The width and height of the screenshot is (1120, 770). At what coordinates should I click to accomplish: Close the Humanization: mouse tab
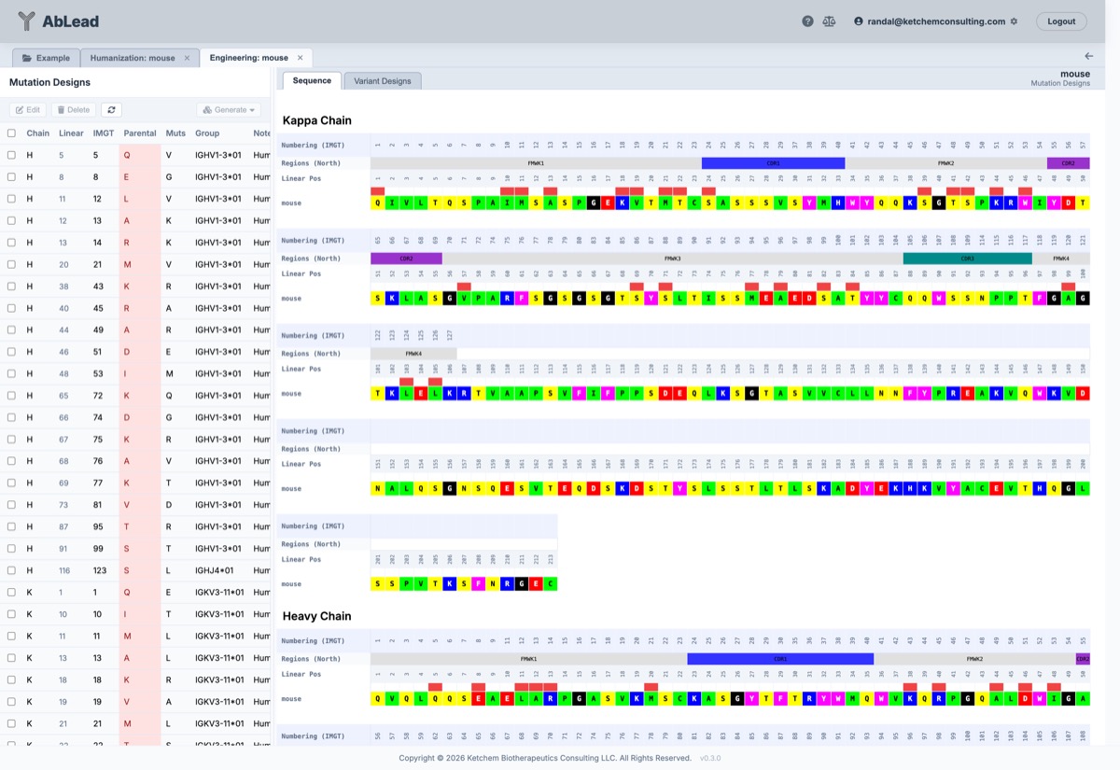point(187,58)
